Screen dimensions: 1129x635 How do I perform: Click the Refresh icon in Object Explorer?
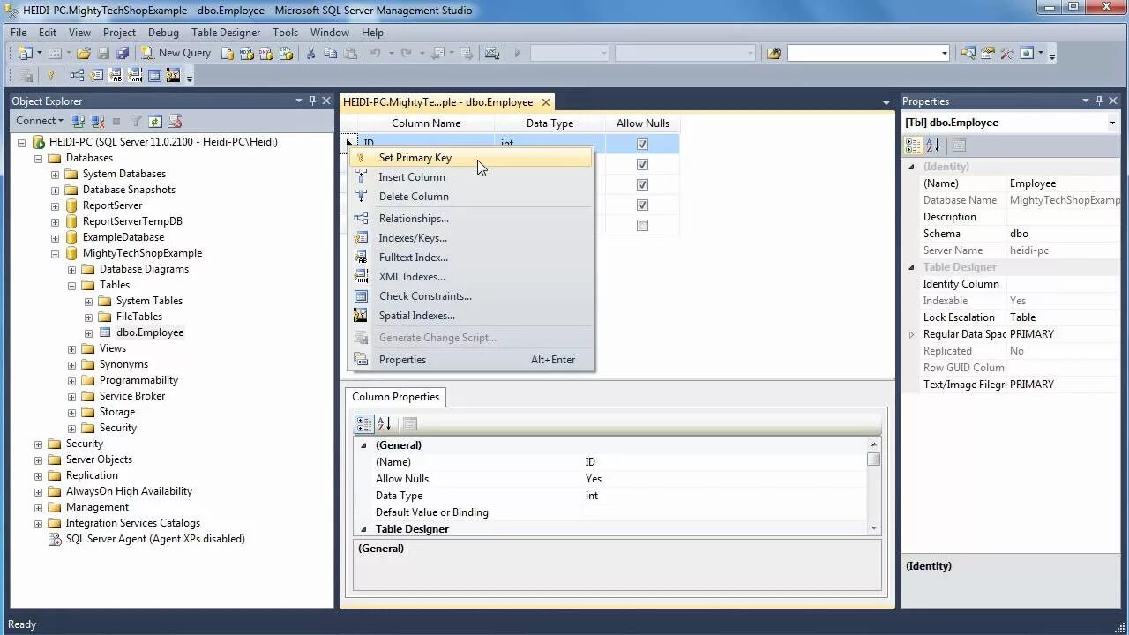(x=155, y=121)
